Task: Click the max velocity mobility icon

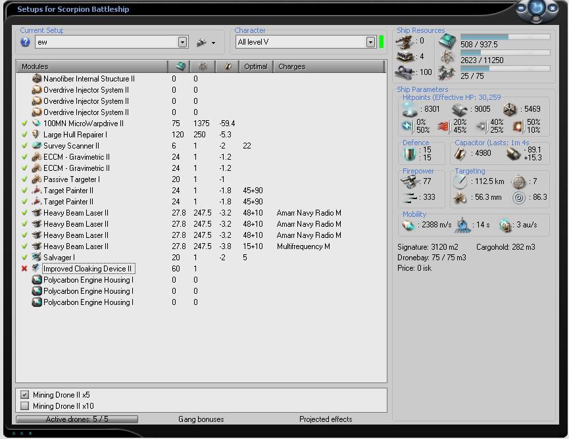Action: [x=408, y=225]
